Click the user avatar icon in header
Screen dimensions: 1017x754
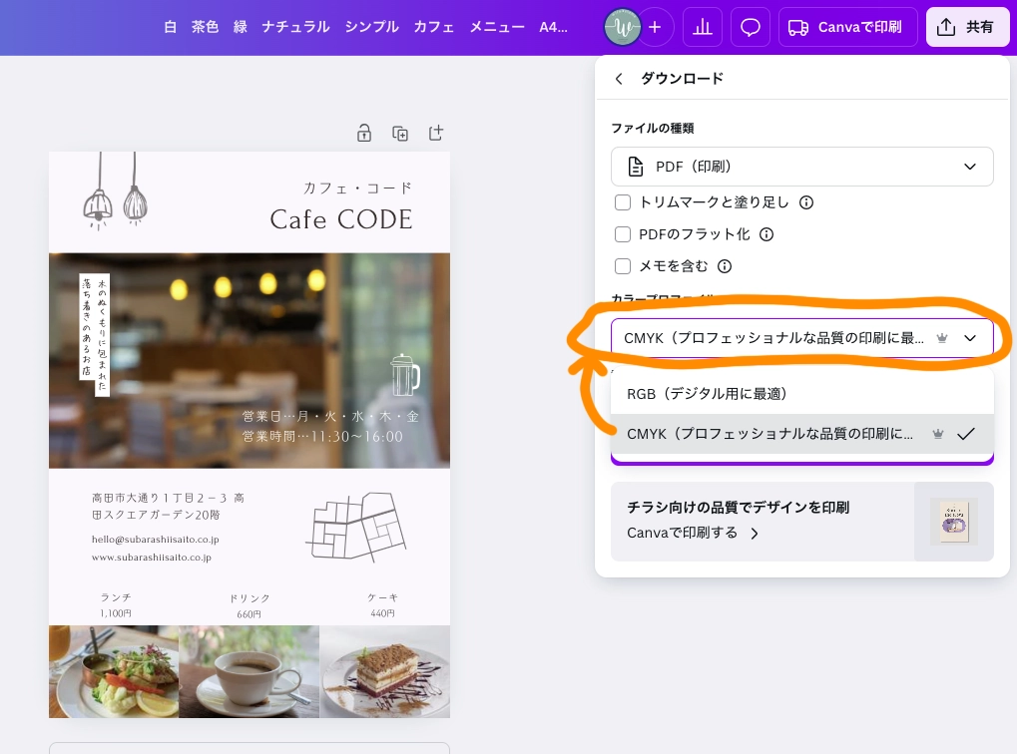point(622,27)
